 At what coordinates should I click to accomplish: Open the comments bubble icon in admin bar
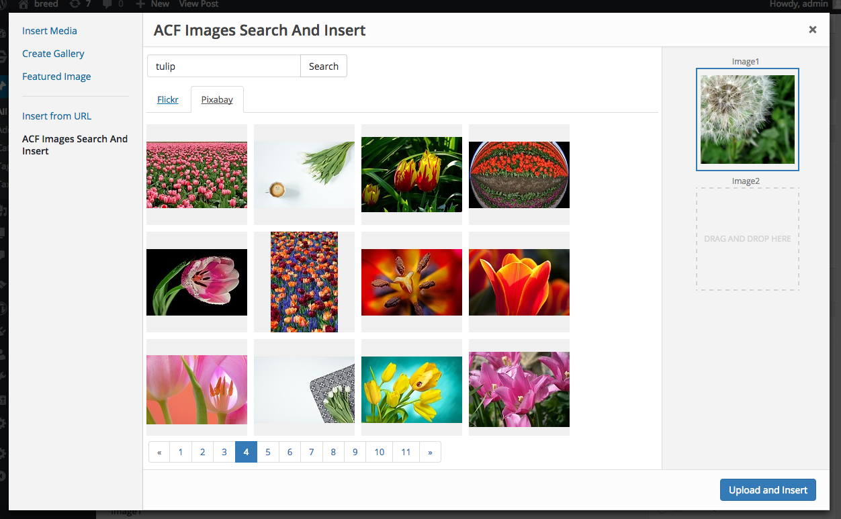coord(107,4)
